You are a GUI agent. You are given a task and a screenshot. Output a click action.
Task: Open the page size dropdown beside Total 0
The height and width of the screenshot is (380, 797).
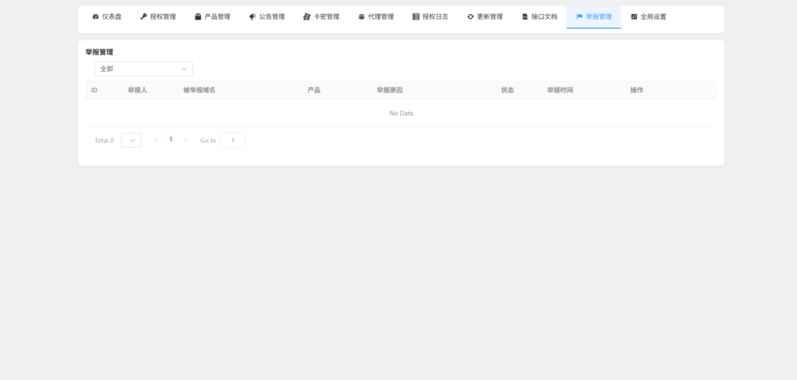click(x=131, y=140)
